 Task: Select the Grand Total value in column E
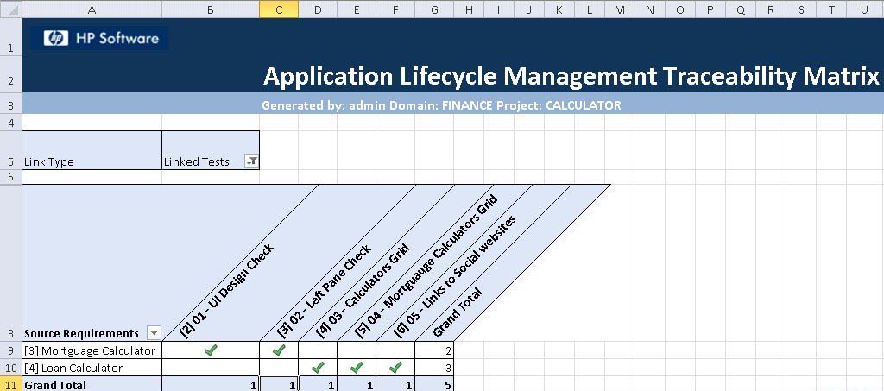point(357,385)
